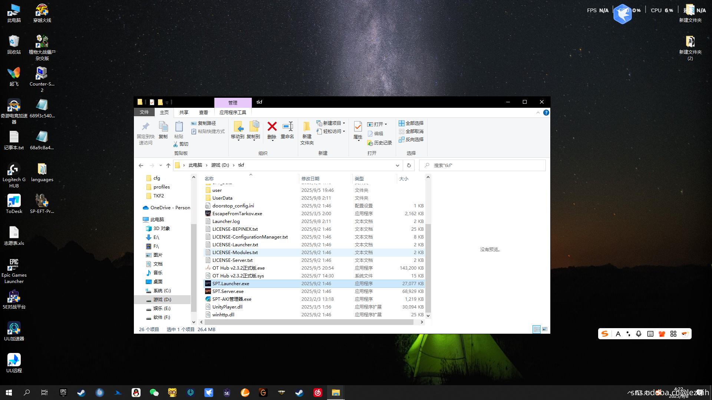Select the profiles folder in navigation pane
Image resolution: width=712 pixels, height=400 pixels.
pyautogui.click(x=162, y=187)
